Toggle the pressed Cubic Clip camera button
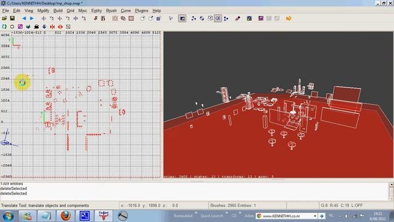Screen dimensions: 394x222 pyautogui.click(x=182, y=18)
